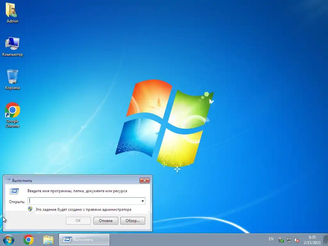
Task: Expand the Открыть combo box dropdown arrow
Action: pos(143,201)
